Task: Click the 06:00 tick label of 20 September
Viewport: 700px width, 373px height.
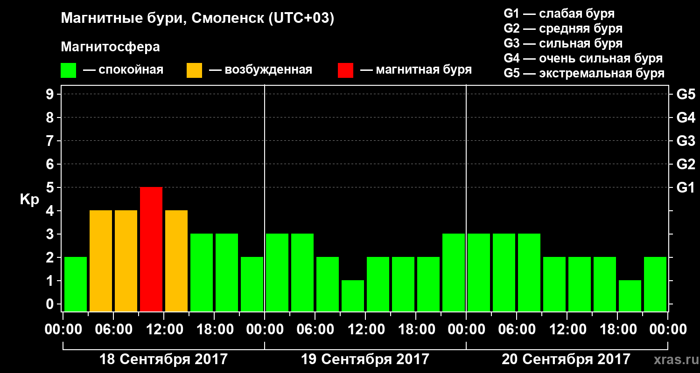Action: 517,330
